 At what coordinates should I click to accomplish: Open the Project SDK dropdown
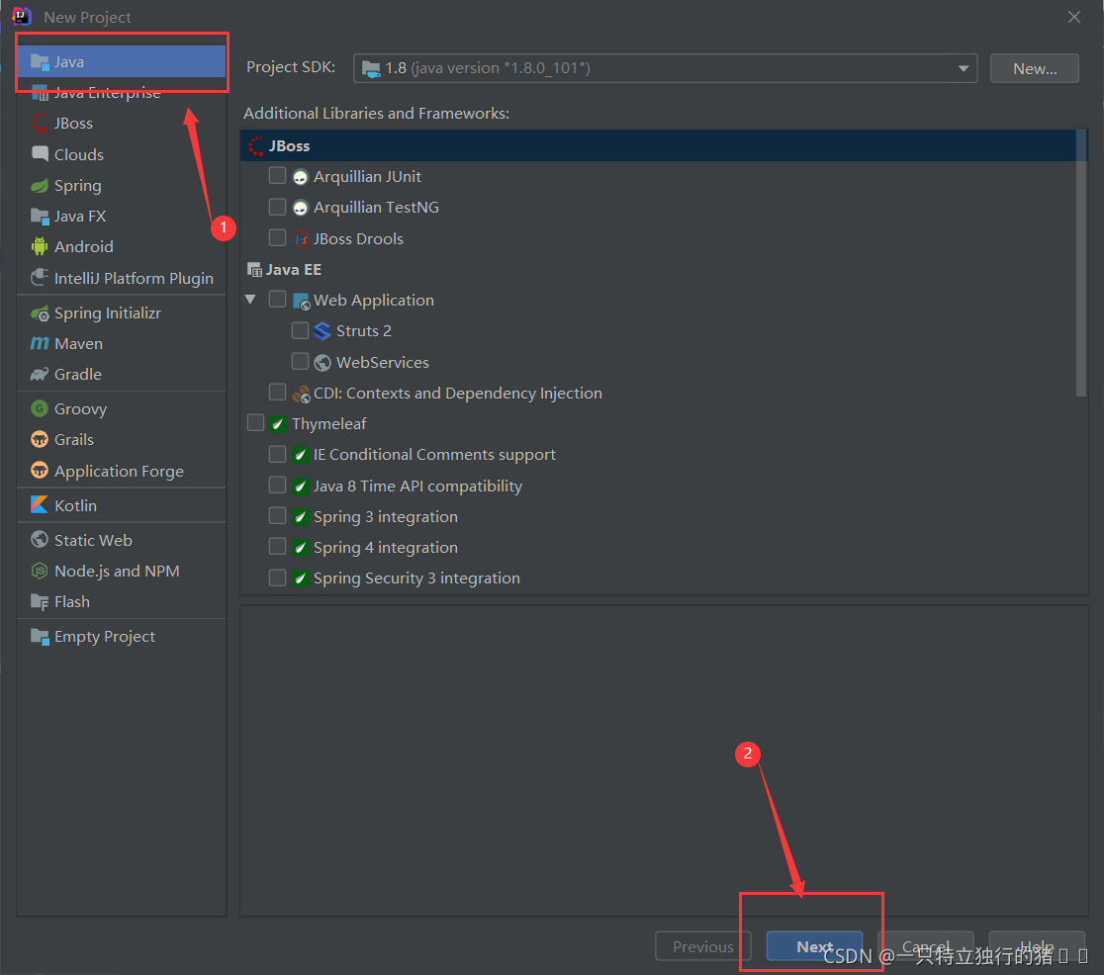tap(666, 68)
